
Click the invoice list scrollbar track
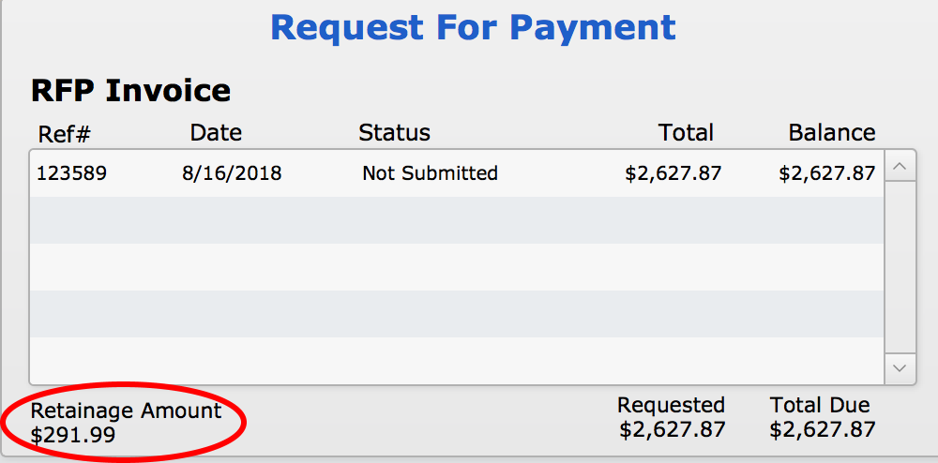point(900,267)
